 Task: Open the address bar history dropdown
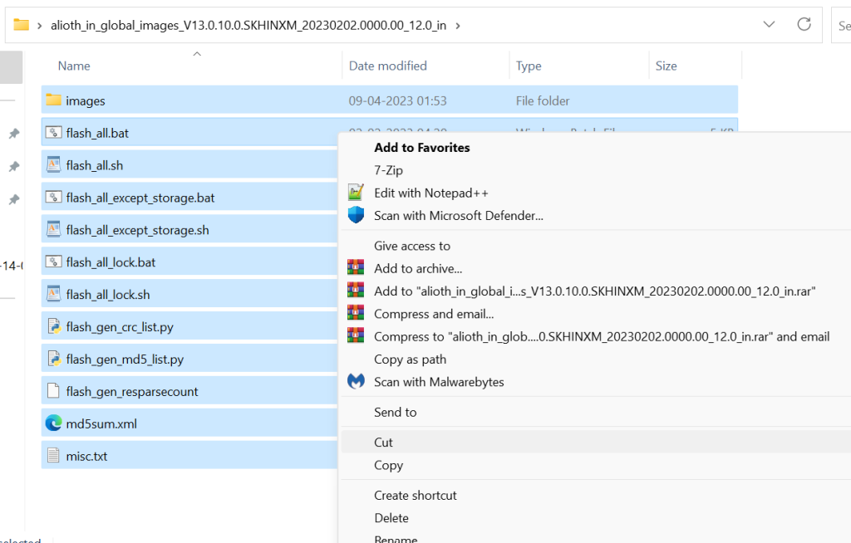(x=770, y=25)
